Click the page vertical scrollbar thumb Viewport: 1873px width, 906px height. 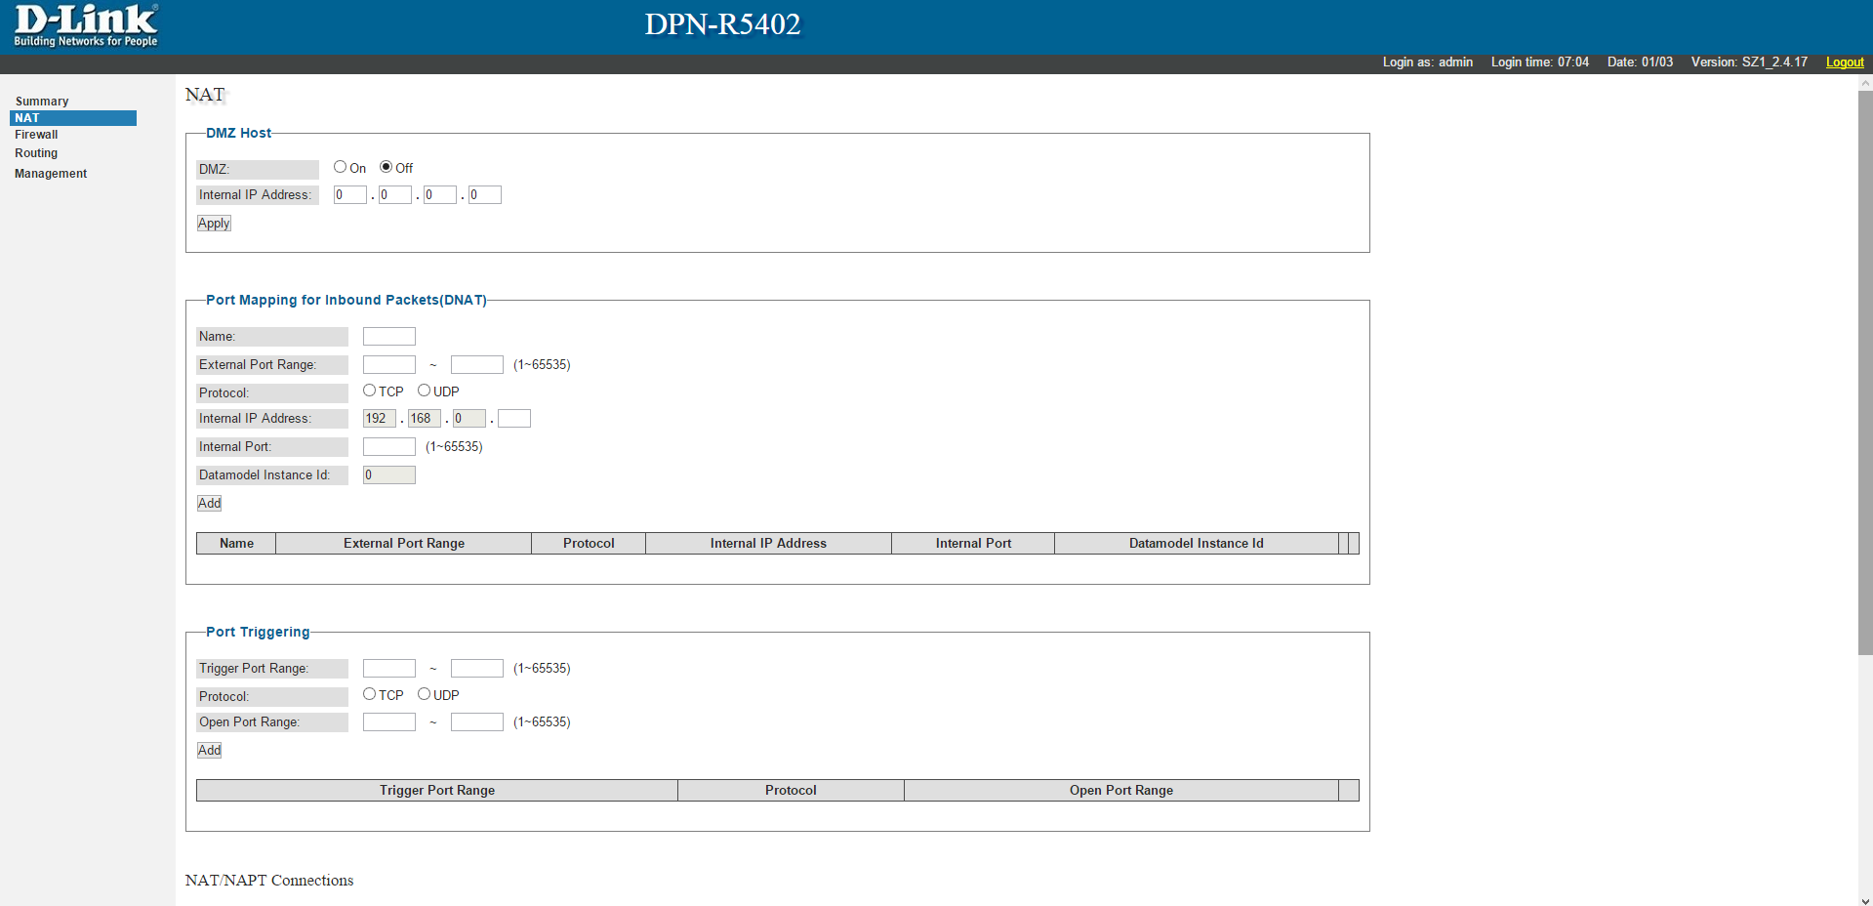point(1865,372)
